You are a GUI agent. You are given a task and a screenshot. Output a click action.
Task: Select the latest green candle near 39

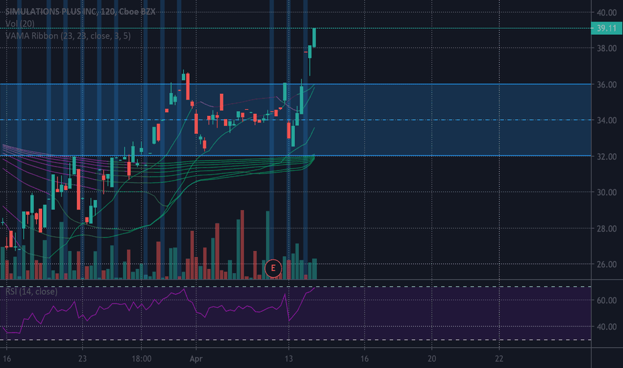click(314, 37)
